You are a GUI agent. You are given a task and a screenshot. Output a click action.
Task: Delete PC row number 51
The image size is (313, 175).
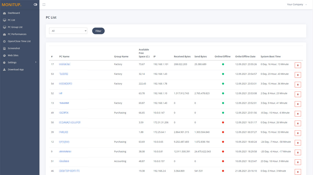coord(298,162)
